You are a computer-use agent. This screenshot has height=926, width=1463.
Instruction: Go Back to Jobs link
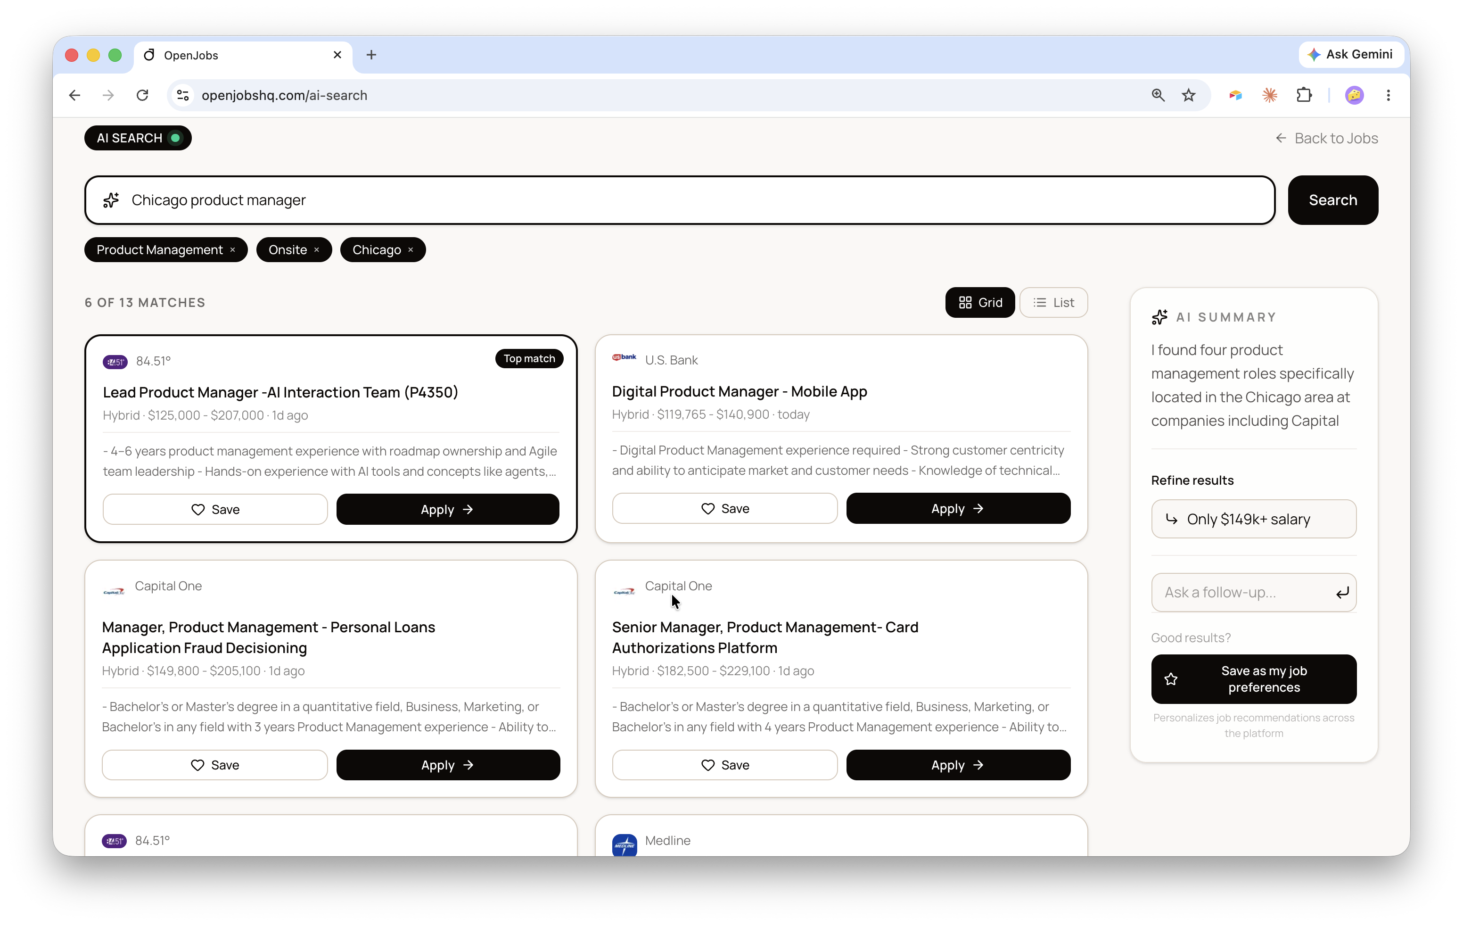tap(1326, 138)
